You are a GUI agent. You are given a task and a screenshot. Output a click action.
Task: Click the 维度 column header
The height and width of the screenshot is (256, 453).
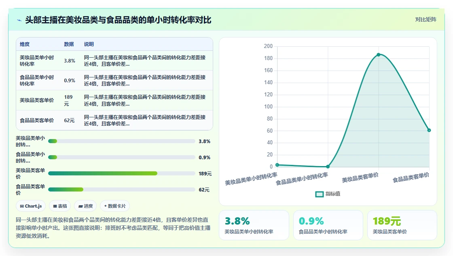click(25, 44)
